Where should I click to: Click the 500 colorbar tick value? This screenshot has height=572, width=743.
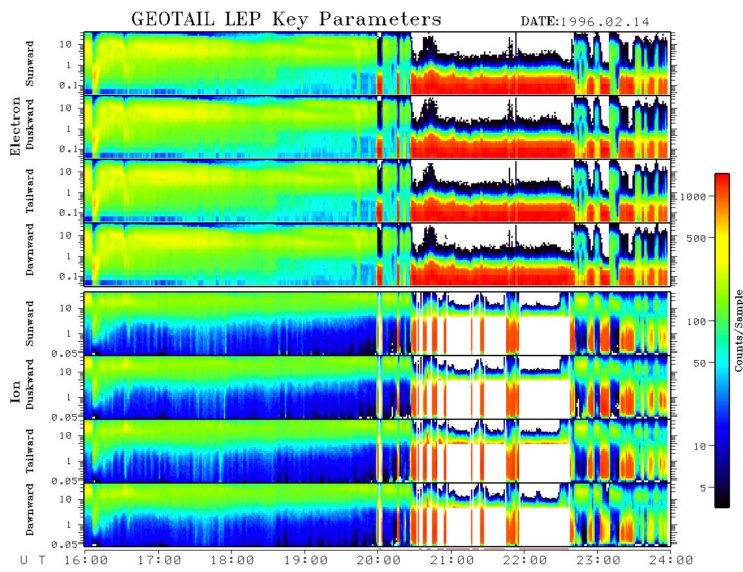tap(696, 238)
